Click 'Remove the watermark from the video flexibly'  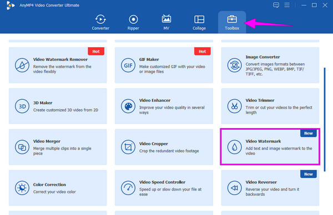[x=62, y=69]
